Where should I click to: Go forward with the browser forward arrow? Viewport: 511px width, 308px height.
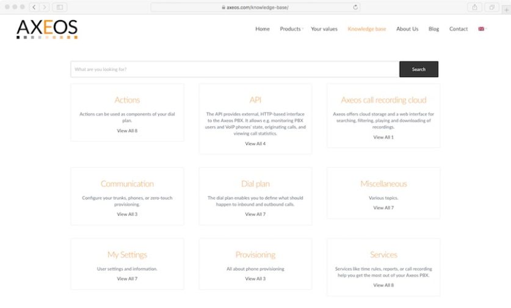click(45, 7)
